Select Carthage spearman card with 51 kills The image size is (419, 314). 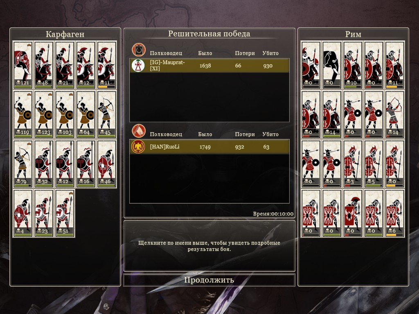point(65,213)
